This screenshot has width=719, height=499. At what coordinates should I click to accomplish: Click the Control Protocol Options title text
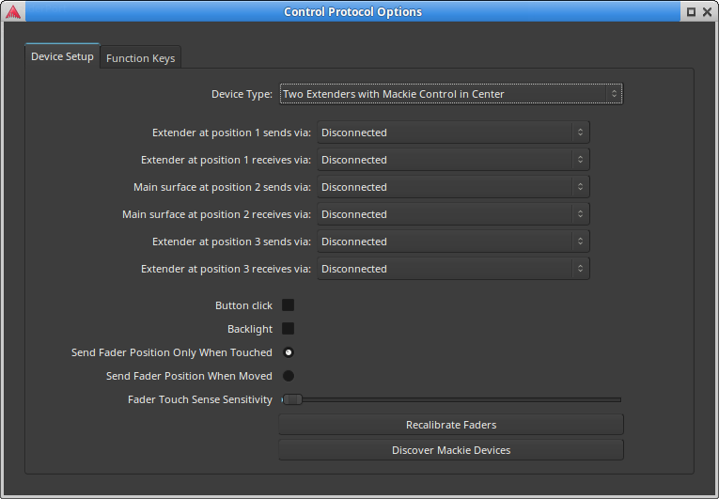tap(352, 12)
